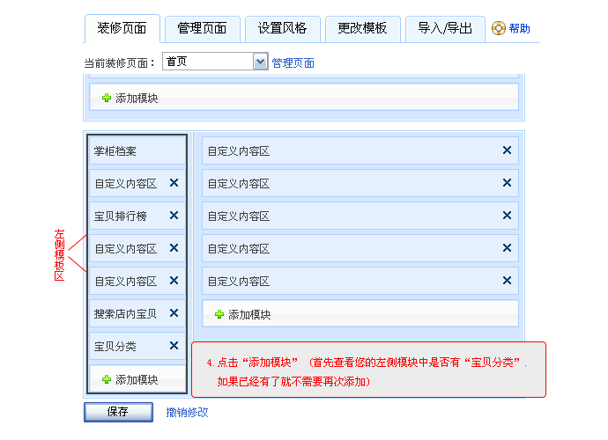Screen dimensions: 608x440
Task: Click the X next to 宝贝分类
Action: tap(174, 346)
